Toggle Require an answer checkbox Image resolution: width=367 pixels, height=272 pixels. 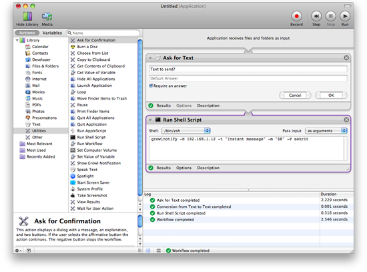[x=151, y=86]
